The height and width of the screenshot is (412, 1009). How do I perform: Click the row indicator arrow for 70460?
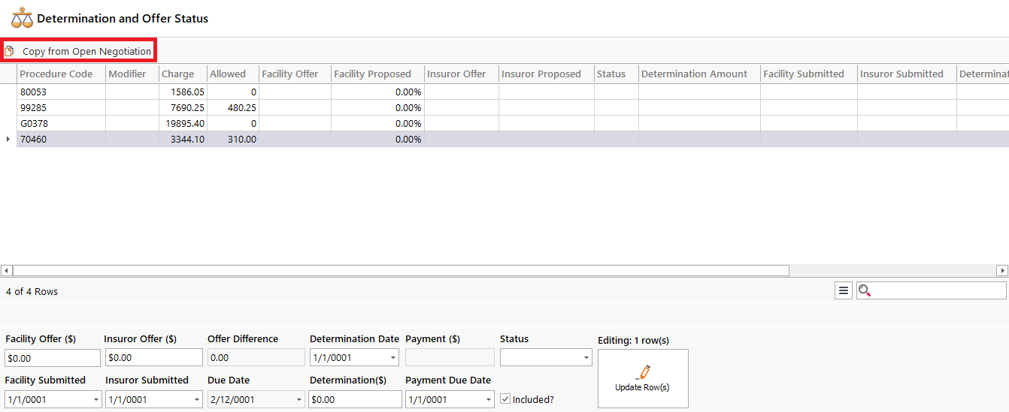point(8,139)
